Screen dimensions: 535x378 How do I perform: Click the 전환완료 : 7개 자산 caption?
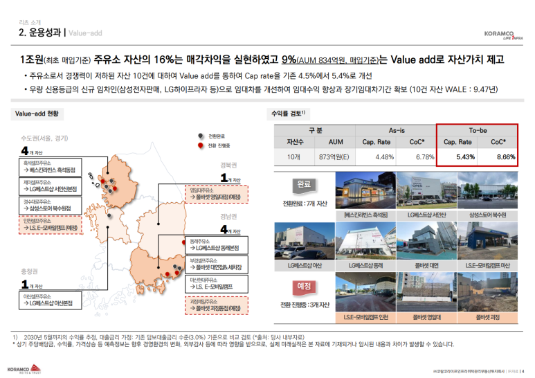tap(305, 204)
